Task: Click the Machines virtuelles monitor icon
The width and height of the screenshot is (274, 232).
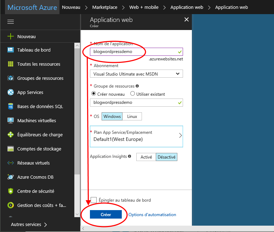Action: [11, 120]
